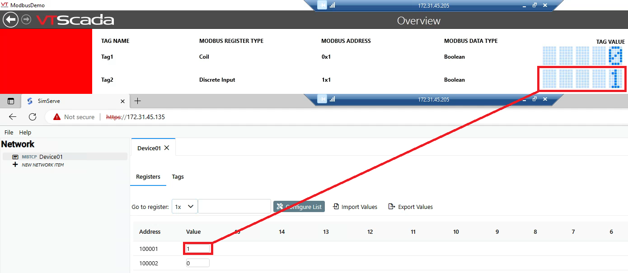Click the MBTCP icon beside Device01
Image resolution: width=628 pixels, height=273 pixels.
pyautogui.click(x=15, y=157)
